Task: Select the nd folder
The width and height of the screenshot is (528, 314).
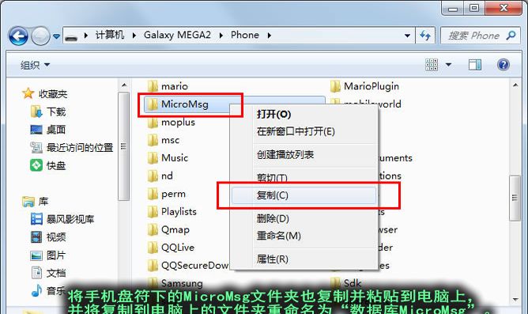Action: point(160,176)
